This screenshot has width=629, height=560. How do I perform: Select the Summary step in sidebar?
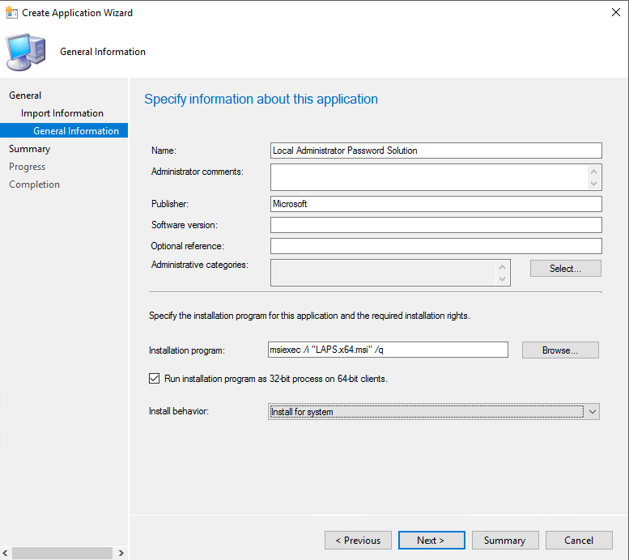tap(29, 149)
